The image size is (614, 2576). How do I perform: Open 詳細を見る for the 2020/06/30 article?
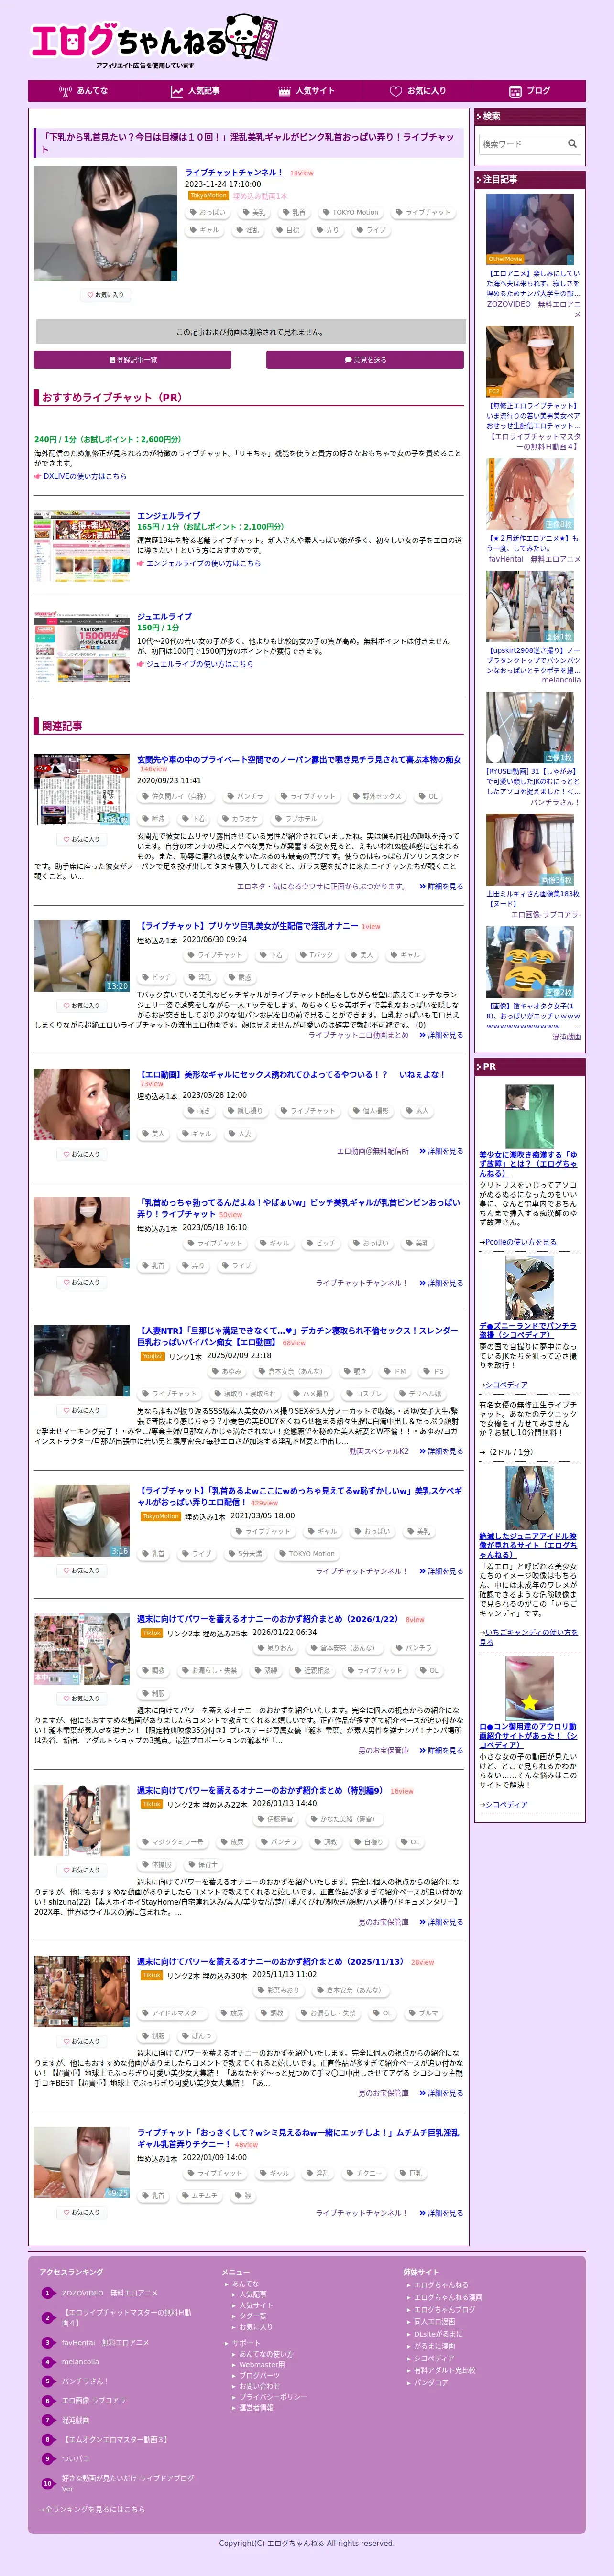pyautogui.click(x=441, y=1035)
